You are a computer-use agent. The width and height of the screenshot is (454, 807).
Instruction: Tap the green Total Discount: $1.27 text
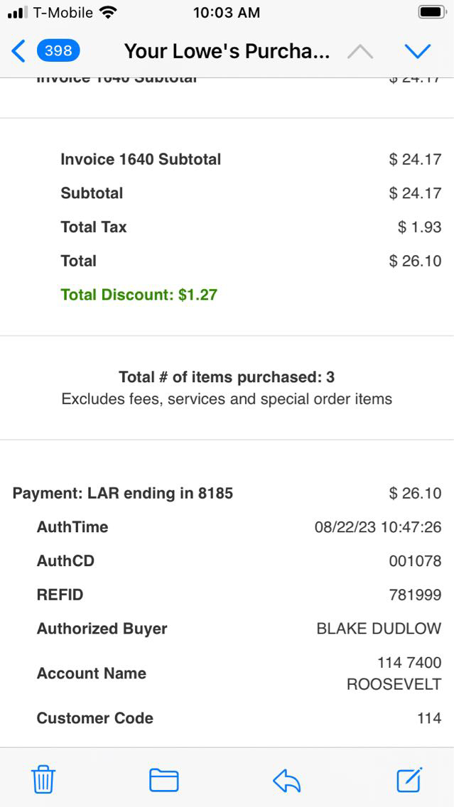(x=139, y=295)
